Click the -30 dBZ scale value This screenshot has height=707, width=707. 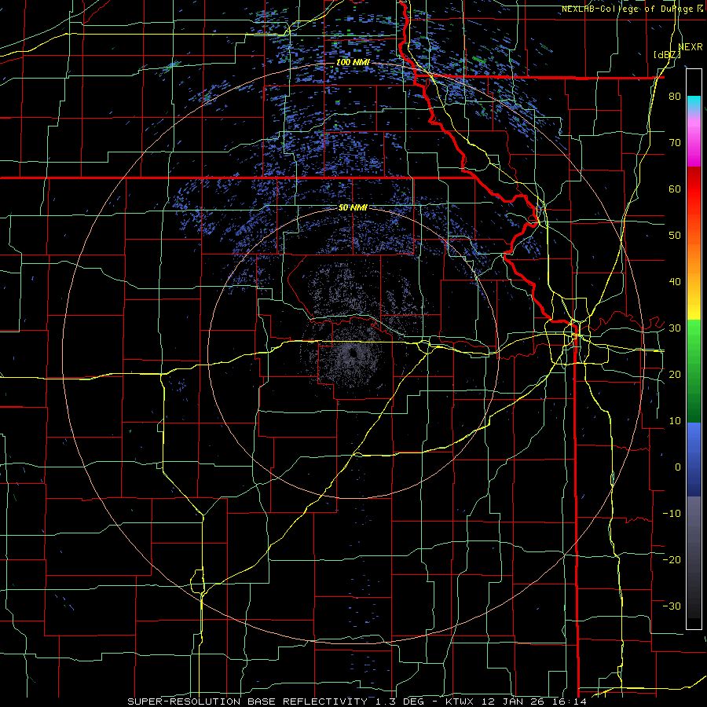[672, 606]
